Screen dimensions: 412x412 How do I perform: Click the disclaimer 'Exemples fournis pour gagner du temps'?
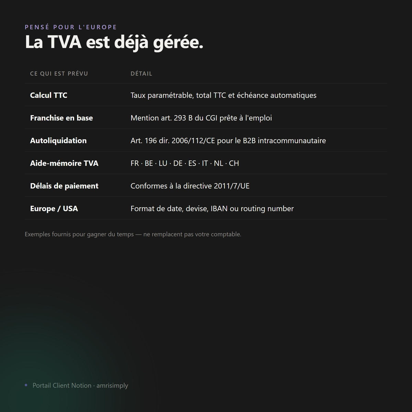133,234
